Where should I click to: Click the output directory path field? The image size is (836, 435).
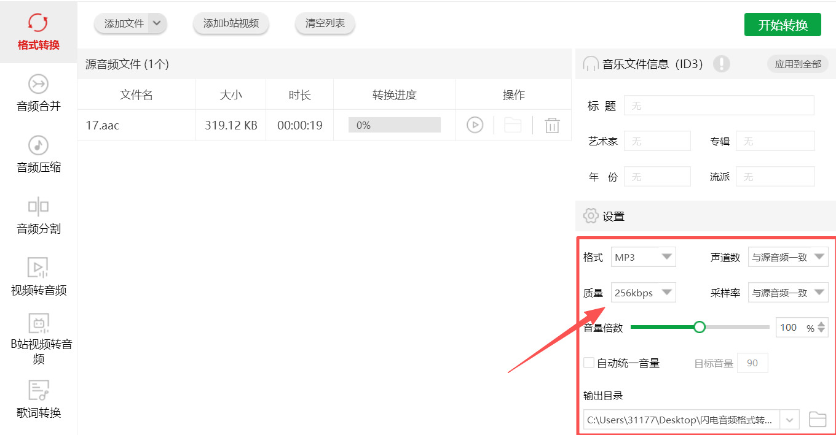pos(682,420)
